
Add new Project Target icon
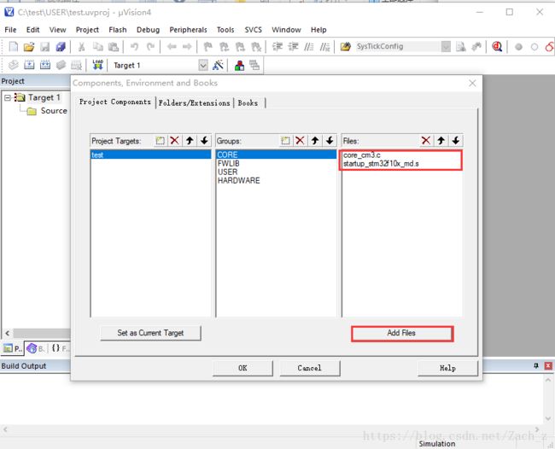[x=160, y=141]
